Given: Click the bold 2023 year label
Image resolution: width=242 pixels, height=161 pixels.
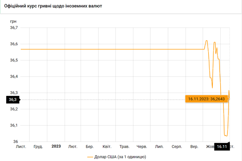Looking at the screenshot, I should [x=56, y=146].
